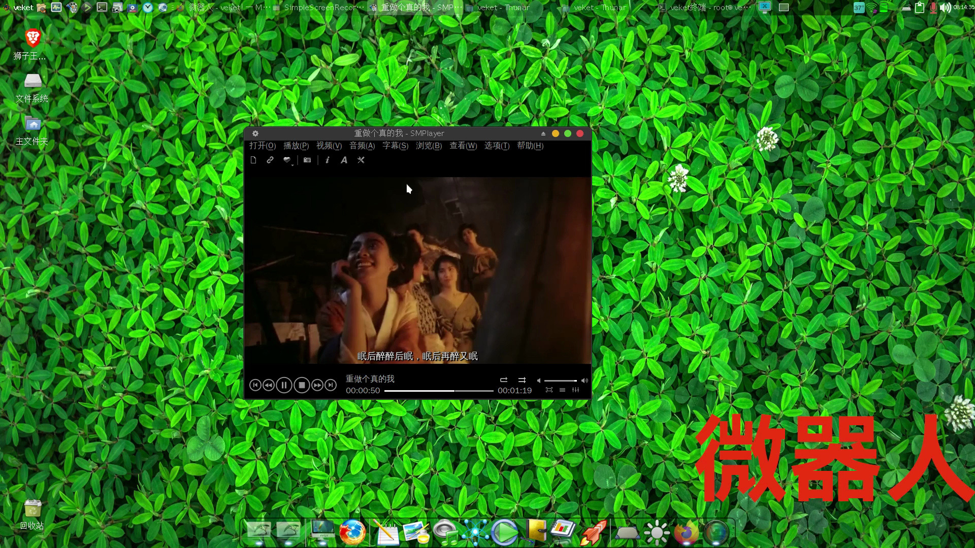Rewind the video
Image resolution: width=975 pixels, height=548 pixels.
coord(269,385)
